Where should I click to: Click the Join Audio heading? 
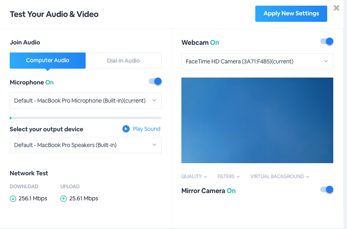(x=25, y=42)
